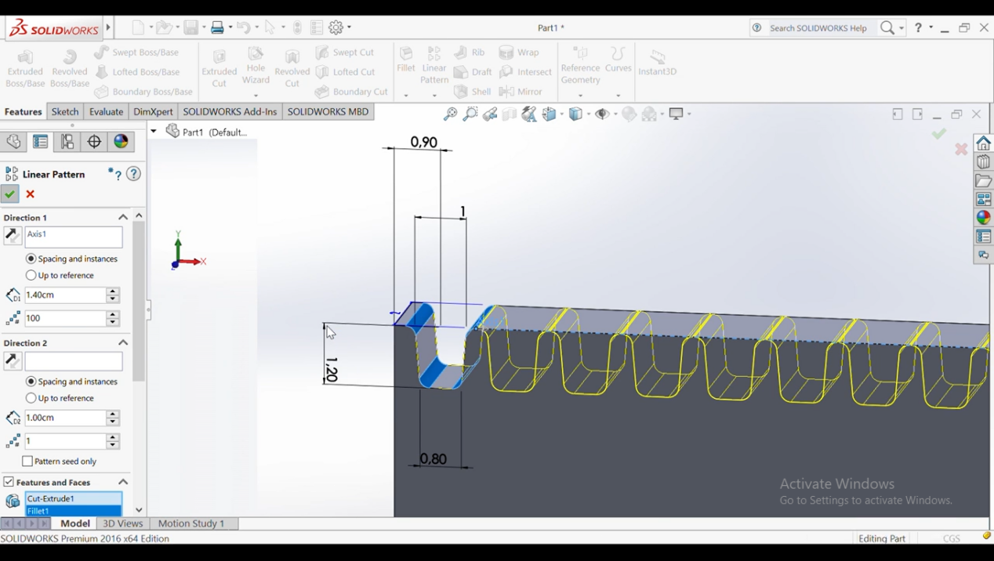This screenshot has height=561, width=994.
Task: Open Linear Pattern help question icon
Action: [134, 174]
